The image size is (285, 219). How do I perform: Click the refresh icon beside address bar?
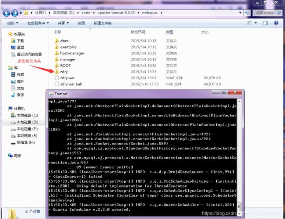[247, 13]
